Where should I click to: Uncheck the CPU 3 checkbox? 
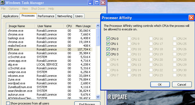pos(108,54)
